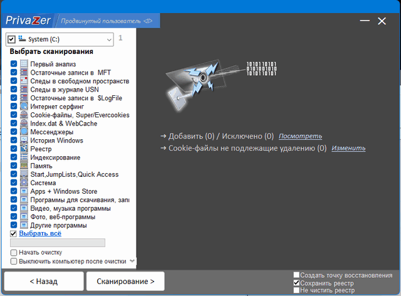Toggle the System (C:) drive checkbox
This screenshot has height=296, width=401.
point(11,40)
